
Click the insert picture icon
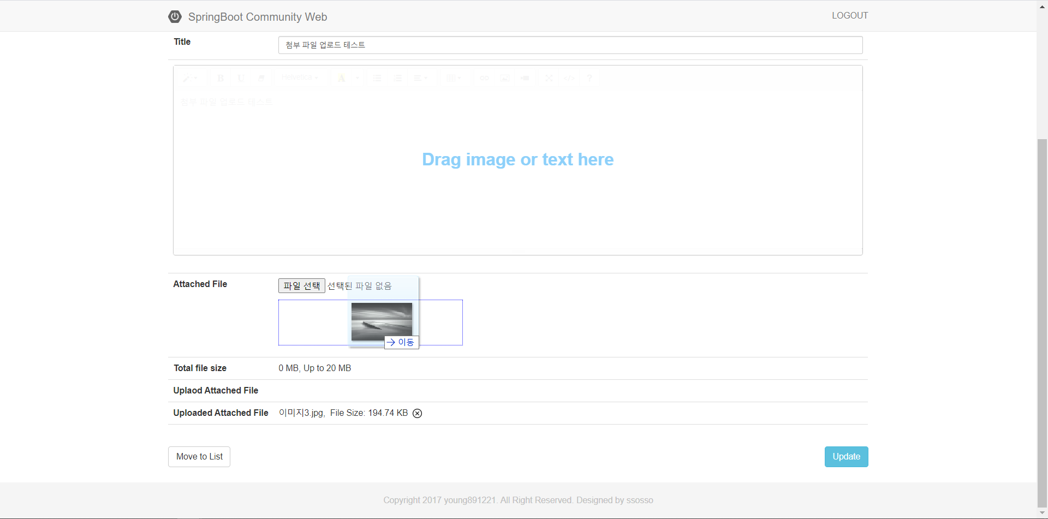coord(505,78)
